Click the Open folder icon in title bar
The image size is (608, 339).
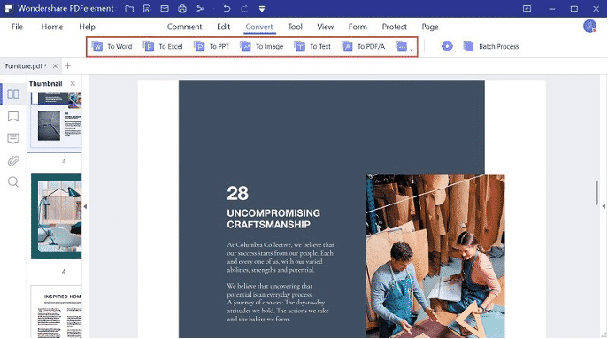coord(129,9)
